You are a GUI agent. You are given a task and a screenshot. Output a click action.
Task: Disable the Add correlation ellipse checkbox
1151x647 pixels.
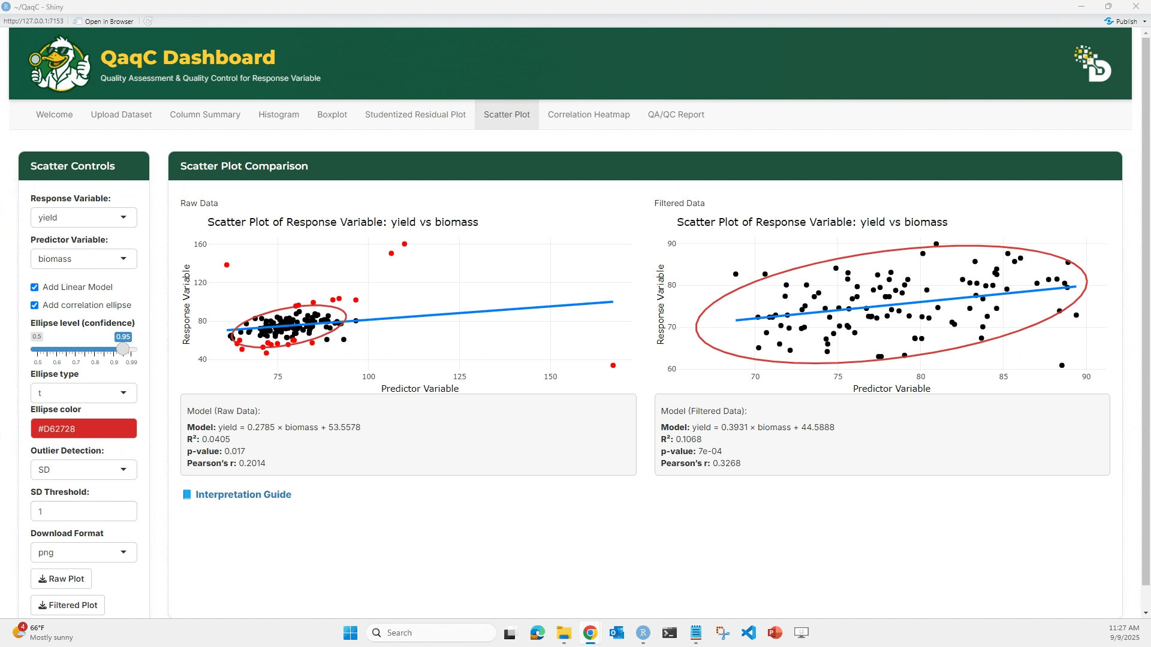tap(35, 306)
